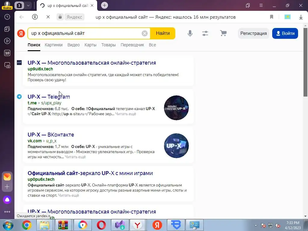Screen dimensions: 308x231
Task: Open the video play icon in sidebar
Action: (x=7, y=41)
